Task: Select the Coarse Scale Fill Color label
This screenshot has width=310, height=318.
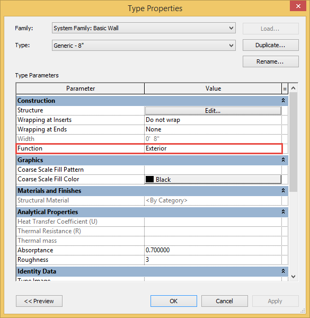Action: coord(48,179)
